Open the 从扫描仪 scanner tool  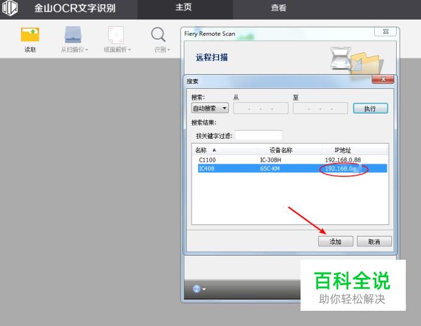[73, 40]
